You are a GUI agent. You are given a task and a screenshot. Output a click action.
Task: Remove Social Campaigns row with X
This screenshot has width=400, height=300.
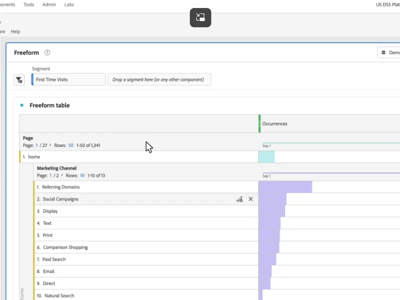tap(251, 199)
